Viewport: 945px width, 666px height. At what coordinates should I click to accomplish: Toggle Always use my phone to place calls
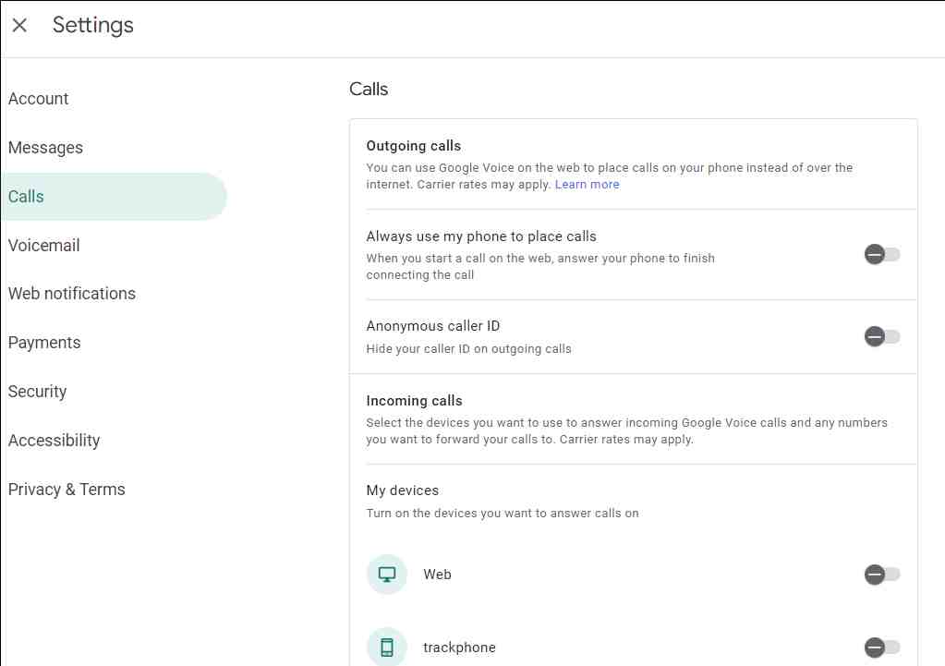point(881,255)
